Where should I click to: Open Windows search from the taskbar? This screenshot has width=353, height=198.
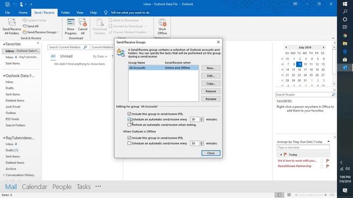click(x=345, y=12)
